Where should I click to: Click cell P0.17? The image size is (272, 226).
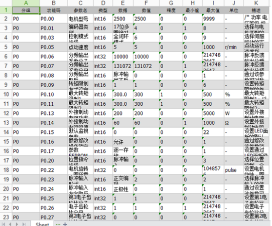pyautogui.click(x=54, y=151)
